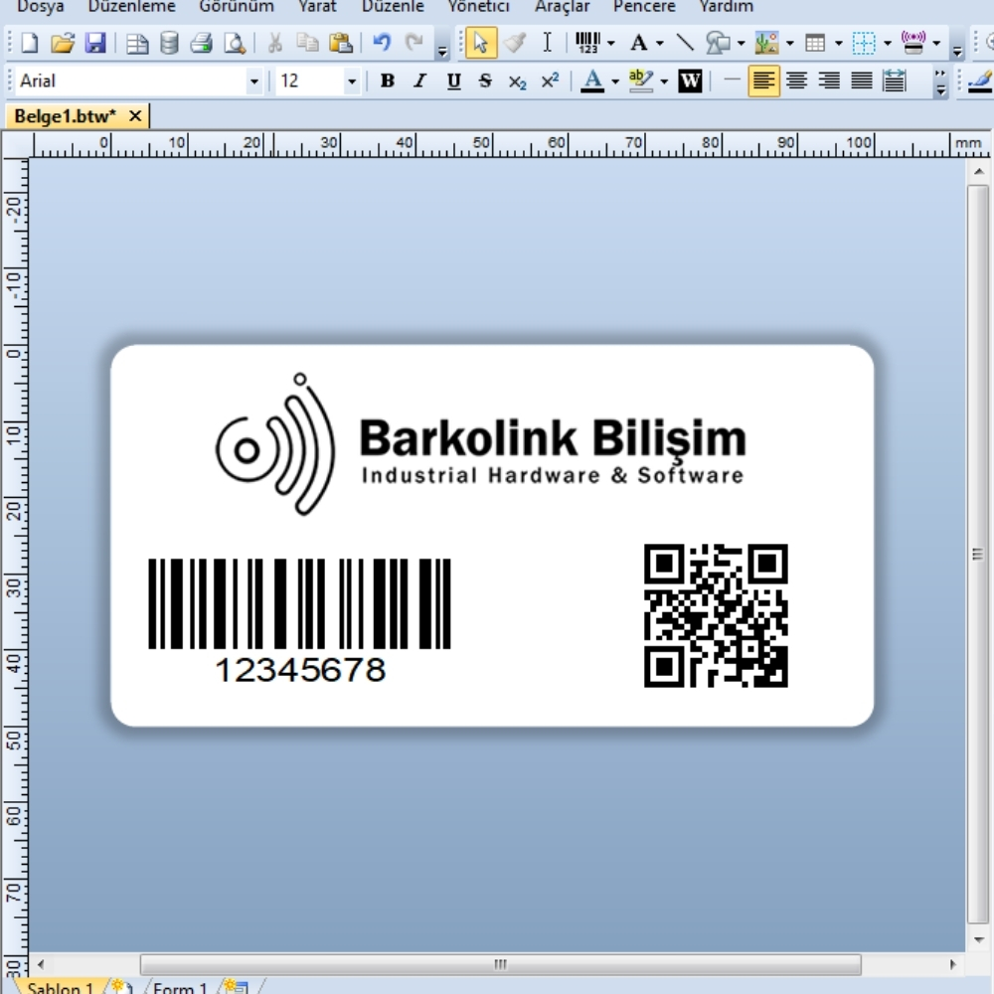Switch to the Form 1 tab
This screenshot has width=994, height=994.
[180, 988]
